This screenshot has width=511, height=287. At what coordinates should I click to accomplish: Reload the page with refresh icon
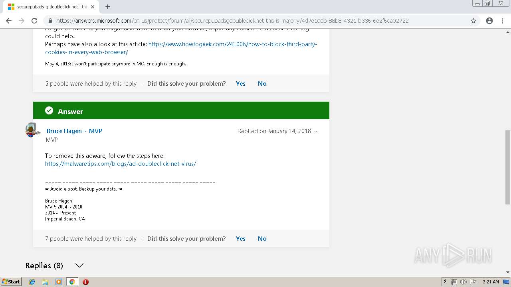34,21
